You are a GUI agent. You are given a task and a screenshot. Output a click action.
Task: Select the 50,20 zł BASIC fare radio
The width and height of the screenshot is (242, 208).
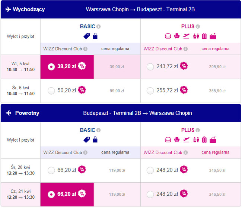click(51, 91)
